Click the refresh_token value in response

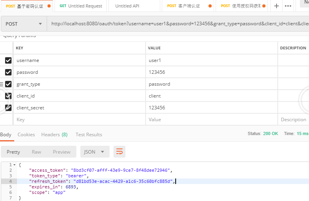(123, 181)
